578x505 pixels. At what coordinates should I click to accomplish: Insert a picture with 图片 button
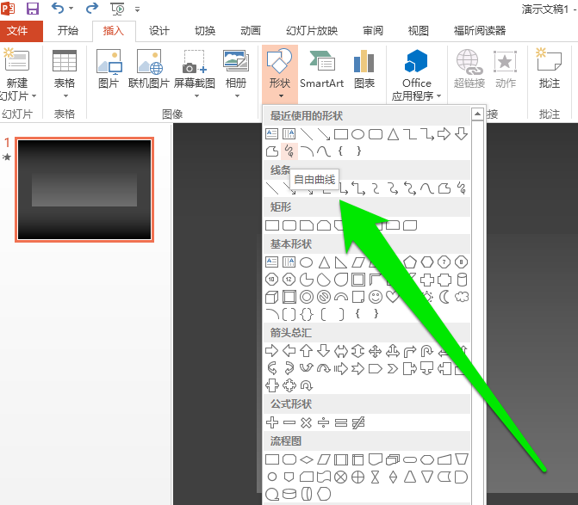tap(109, 69)
